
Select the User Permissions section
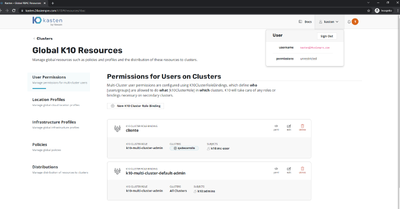[58, 81]
